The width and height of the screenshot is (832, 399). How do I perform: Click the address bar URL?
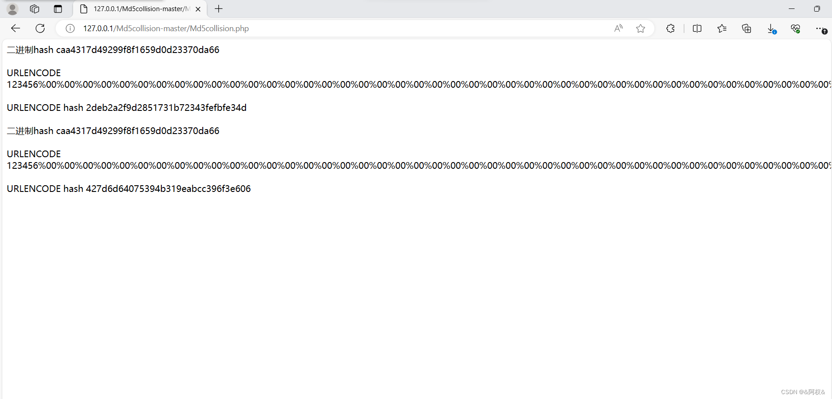click(166, 28)
